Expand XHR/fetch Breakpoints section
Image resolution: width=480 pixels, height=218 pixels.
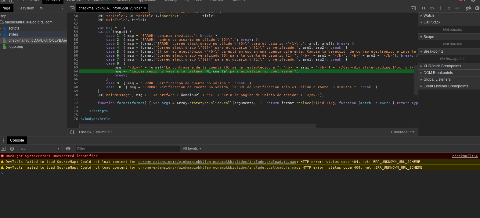click(449, 66)
